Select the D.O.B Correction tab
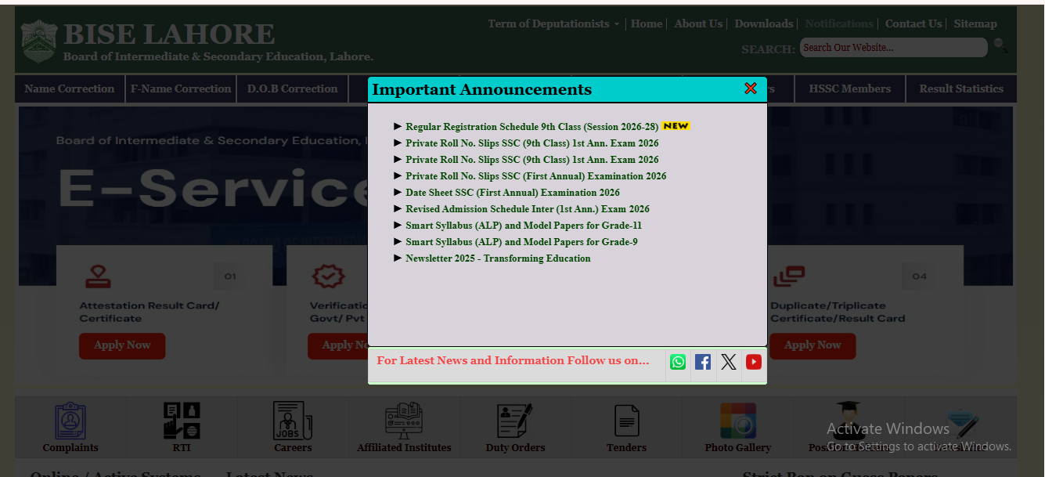 click(292, 89)
